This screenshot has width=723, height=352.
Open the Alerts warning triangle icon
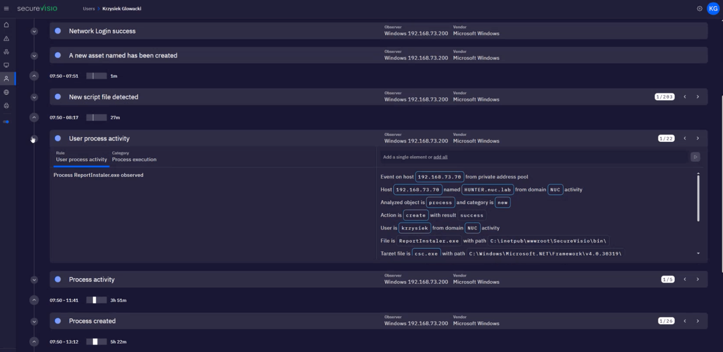click(x=6, y=38)
